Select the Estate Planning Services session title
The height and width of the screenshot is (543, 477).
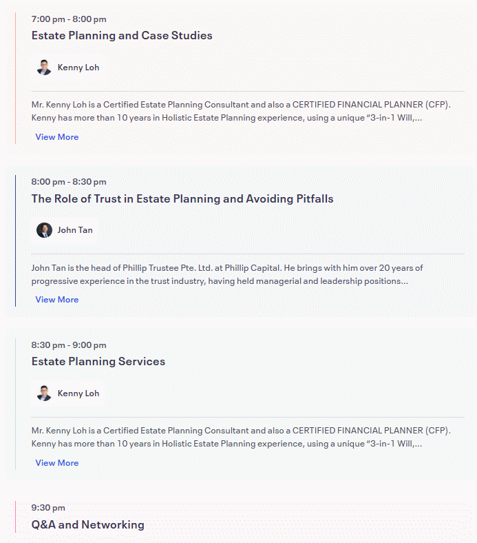click(98, 362)
